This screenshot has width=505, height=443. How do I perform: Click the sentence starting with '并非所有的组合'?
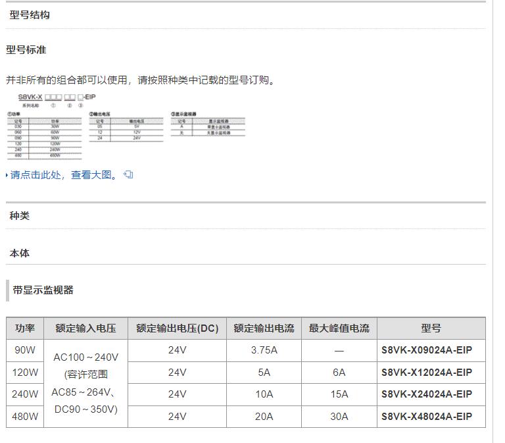coord(141,80)
